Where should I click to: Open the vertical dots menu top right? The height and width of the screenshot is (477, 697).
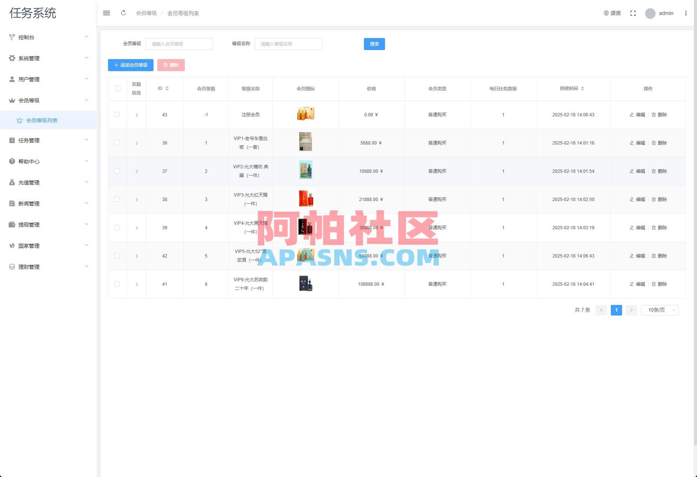[x=686, y=13]
